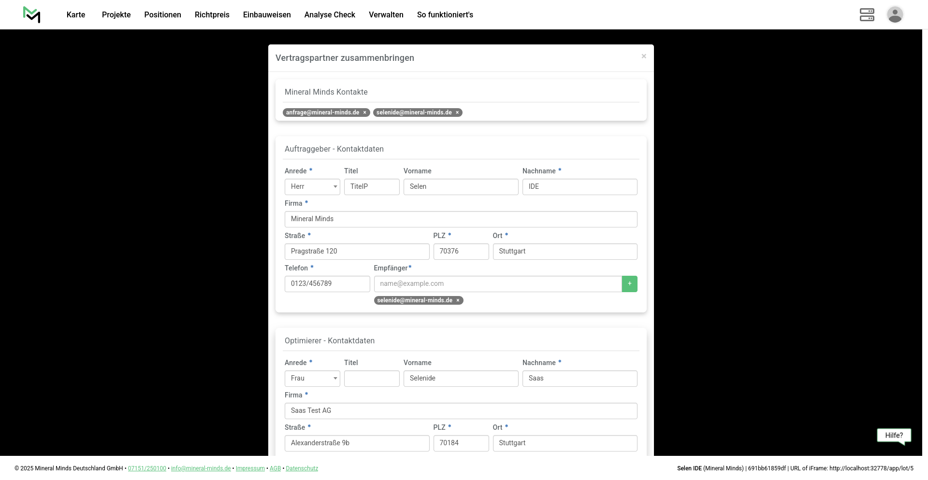Expand the Optimierer Anrede dropdown

pyautogui.click(x=312, y=379)
